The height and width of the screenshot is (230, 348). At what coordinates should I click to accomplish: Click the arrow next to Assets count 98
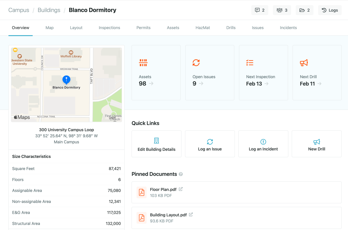click(151, 83)
